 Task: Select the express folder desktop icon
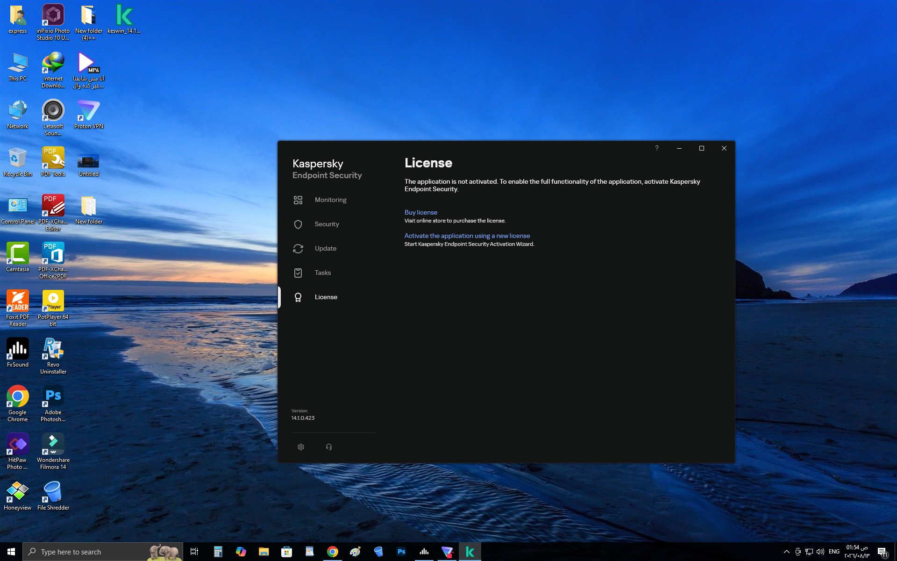pyautogui.click(x=18, y=20)
